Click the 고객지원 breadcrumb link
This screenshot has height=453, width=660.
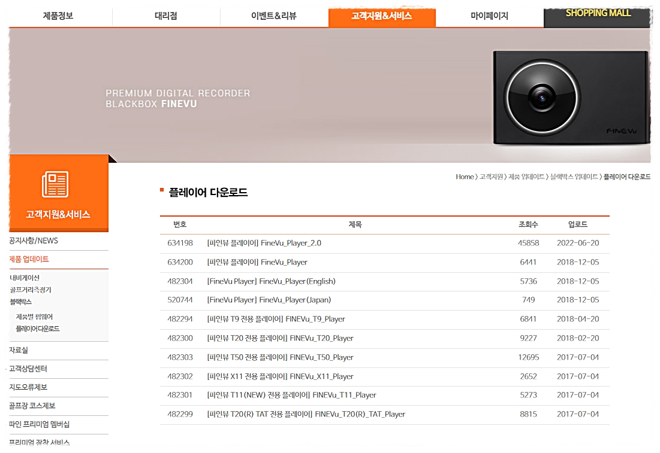pyautogui.click(x=491, y=177)
